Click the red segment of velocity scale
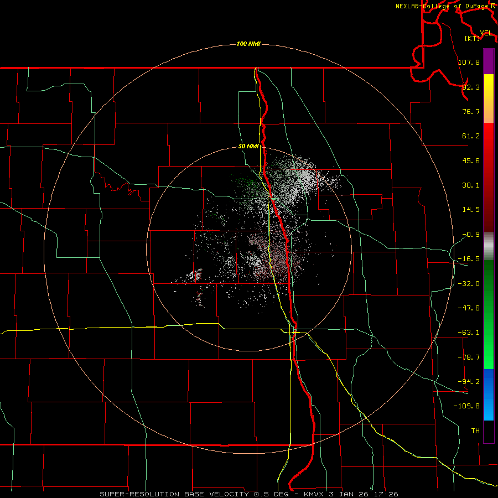The width and height of the screenshot is (498, 498). pos(489,177)
